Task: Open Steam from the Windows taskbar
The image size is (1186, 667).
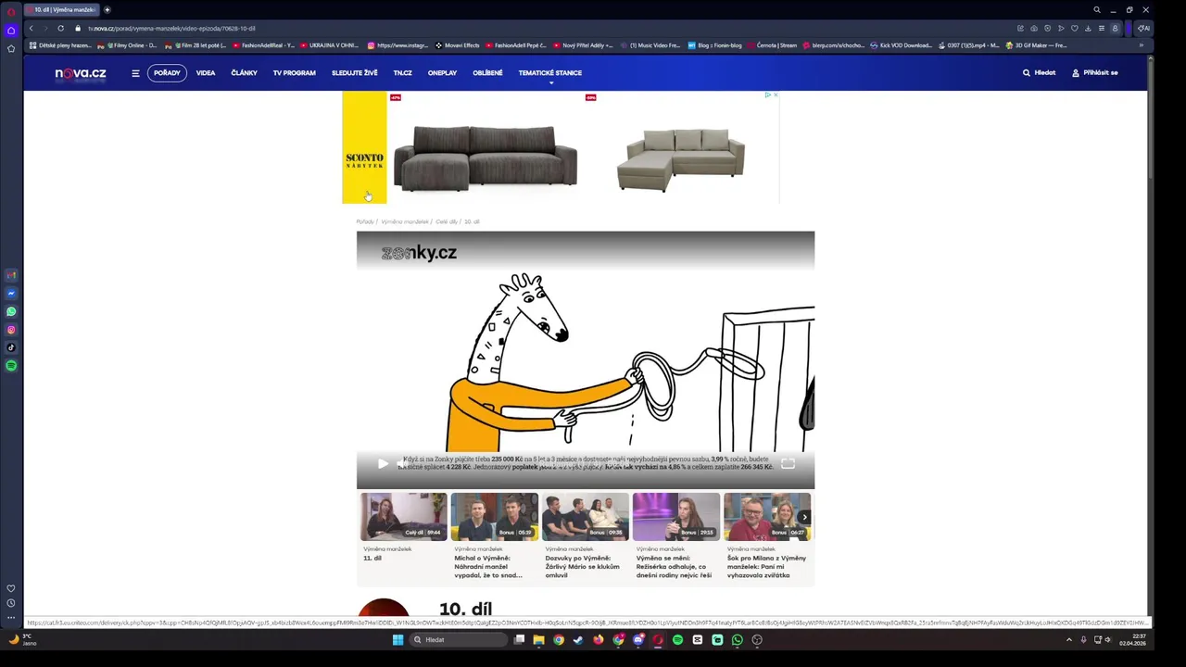Action: pyautogui.click(x=578, y=640)
